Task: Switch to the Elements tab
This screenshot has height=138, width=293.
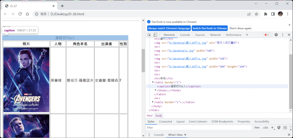Action: (169, 35)
